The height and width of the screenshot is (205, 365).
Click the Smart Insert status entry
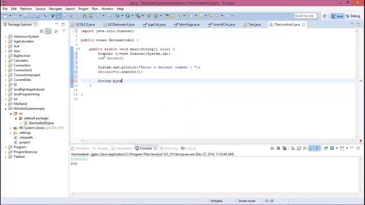246,201
